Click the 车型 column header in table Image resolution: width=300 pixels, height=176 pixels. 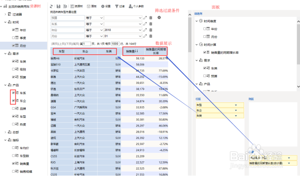pos(61,51)
